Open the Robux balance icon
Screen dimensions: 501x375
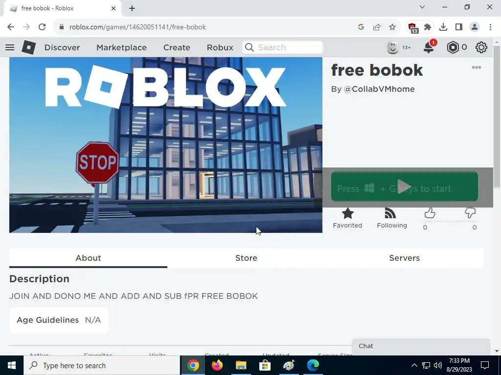point(453,47)
